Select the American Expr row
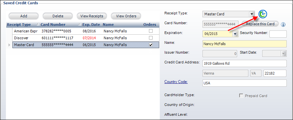Screen dimensions: 293x120 86,31
